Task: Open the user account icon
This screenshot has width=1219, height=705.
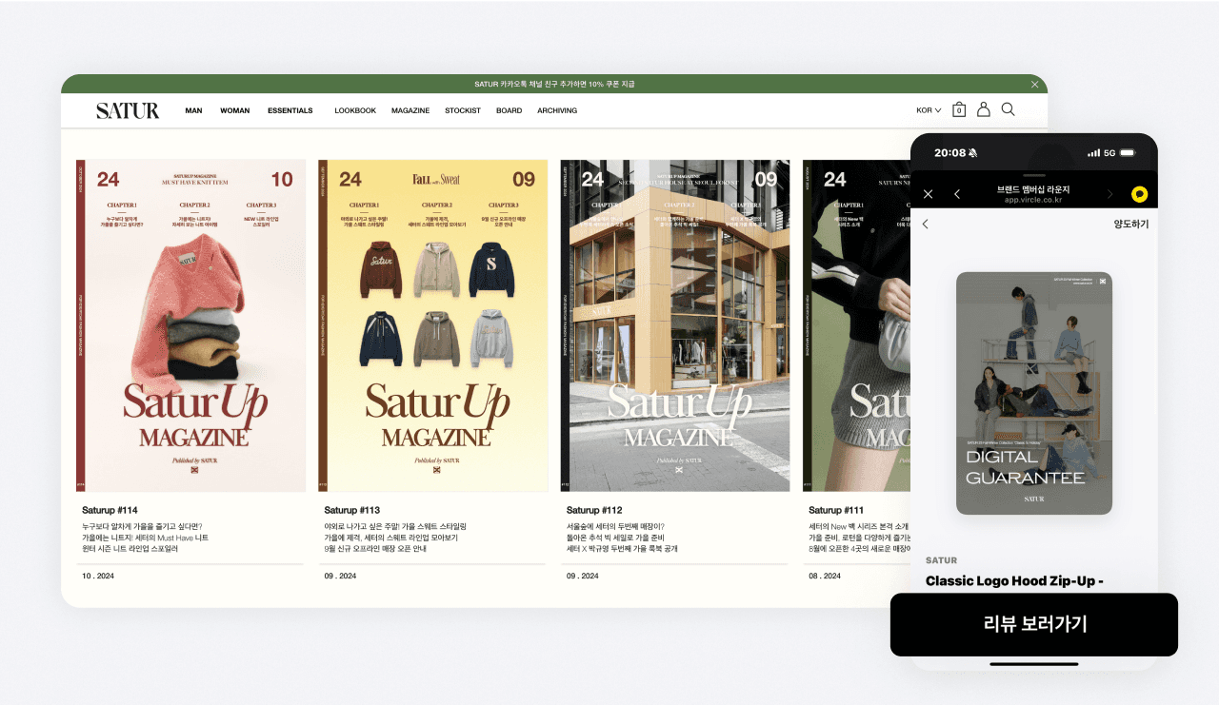Action: (x=984, y=109)
